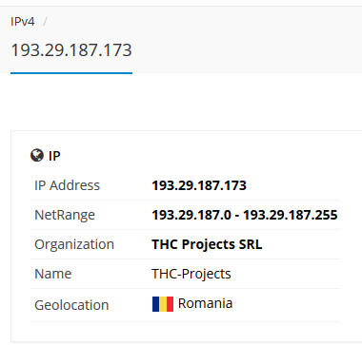Viewport: 362px width, 345px height.
Task: Open the IPv4 breadcrumb link
Action: tap(23, 22)
